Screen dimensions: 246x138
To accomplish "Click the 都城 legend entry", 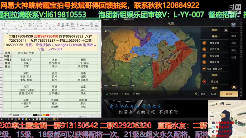I will 137,94.
